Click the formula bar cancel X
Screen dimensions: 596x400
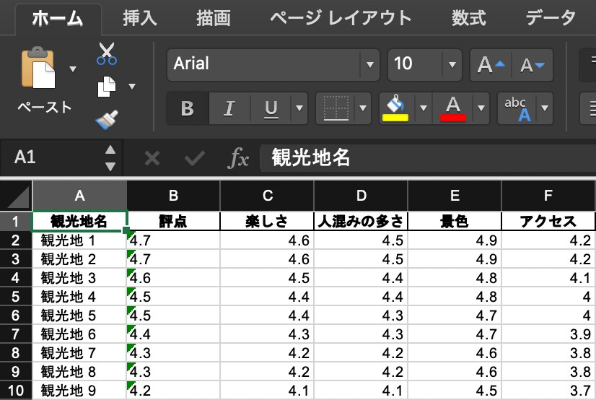(x=152, y=158)
